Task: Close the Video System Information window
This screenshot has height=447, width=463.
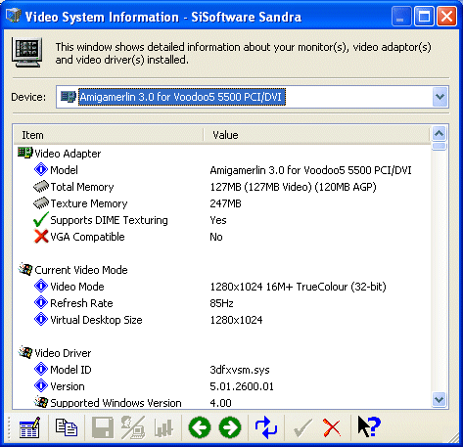Action: pos(446,16)
